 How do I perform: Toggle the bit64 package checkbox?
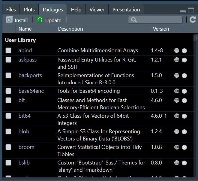coord(8,116)
